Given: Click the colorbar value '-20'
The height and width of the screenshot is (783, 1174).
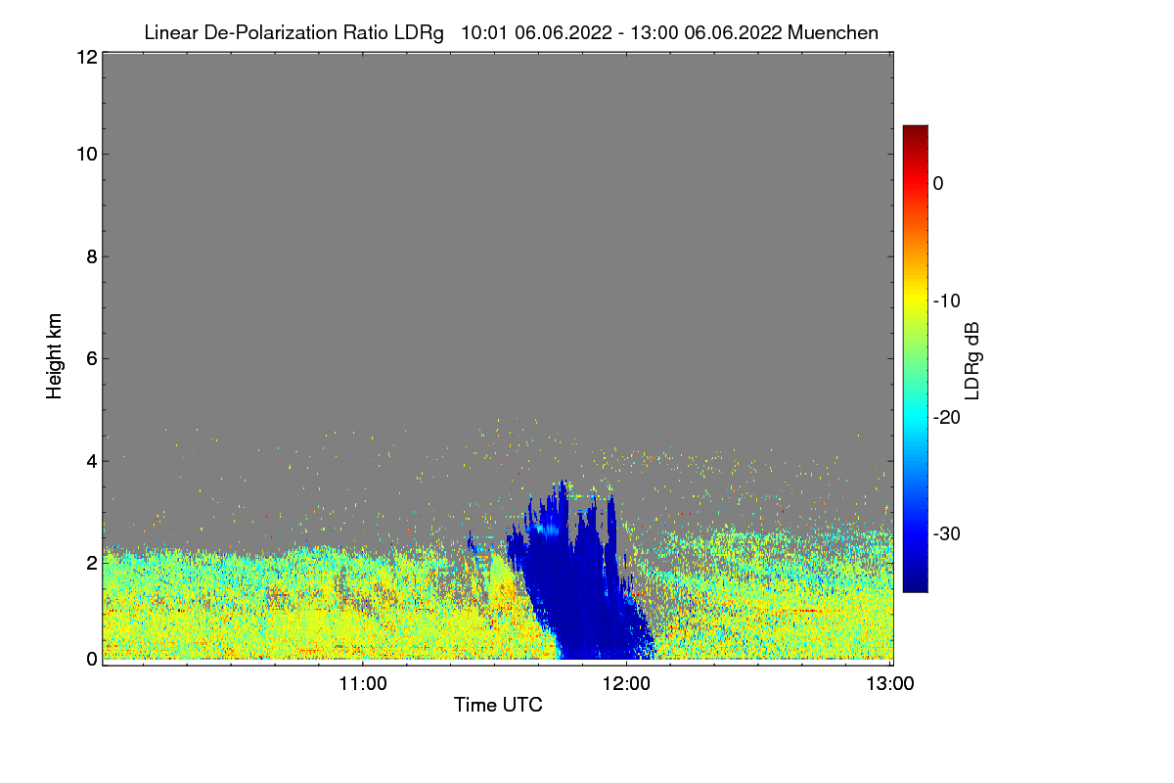Looking at the screenshot, I should click(948, 417).
